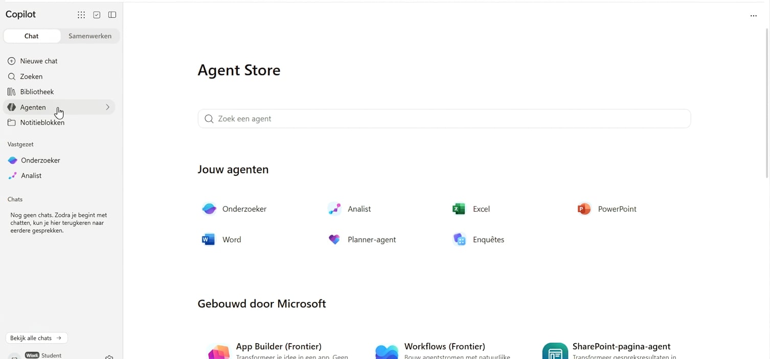Click the Workflows (Frontier) icon
This screenshot has height=359, width=770.
coord(387,352)
